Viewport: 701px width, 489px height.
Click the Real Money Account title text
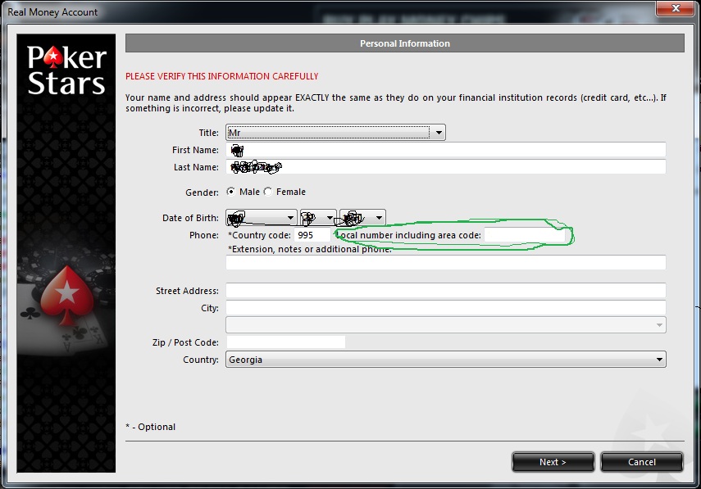[52, 12]
